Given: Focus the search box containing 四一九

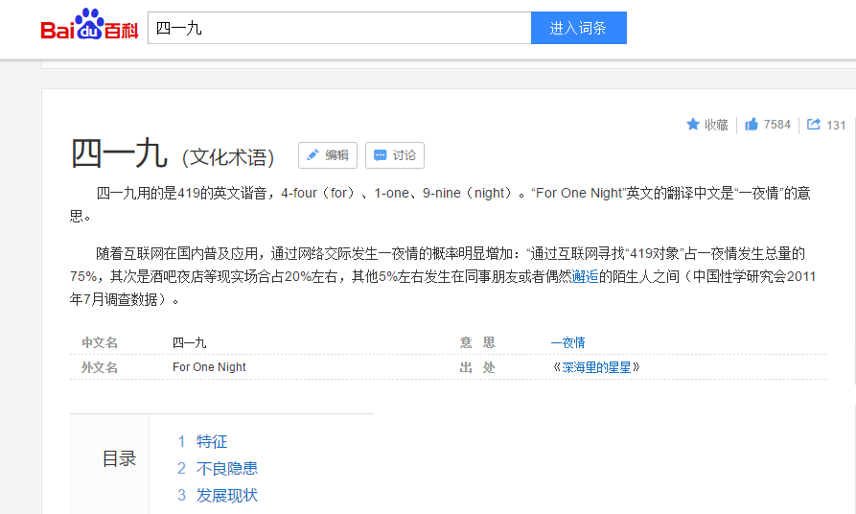Looking at the screenshot, I should pyautogui.click(x=339, y=28).
